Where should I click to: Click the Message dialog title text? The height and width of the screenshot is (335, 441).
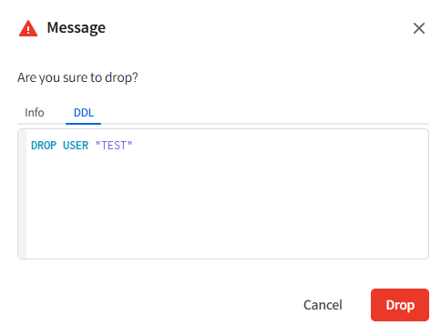coord(77,28)
